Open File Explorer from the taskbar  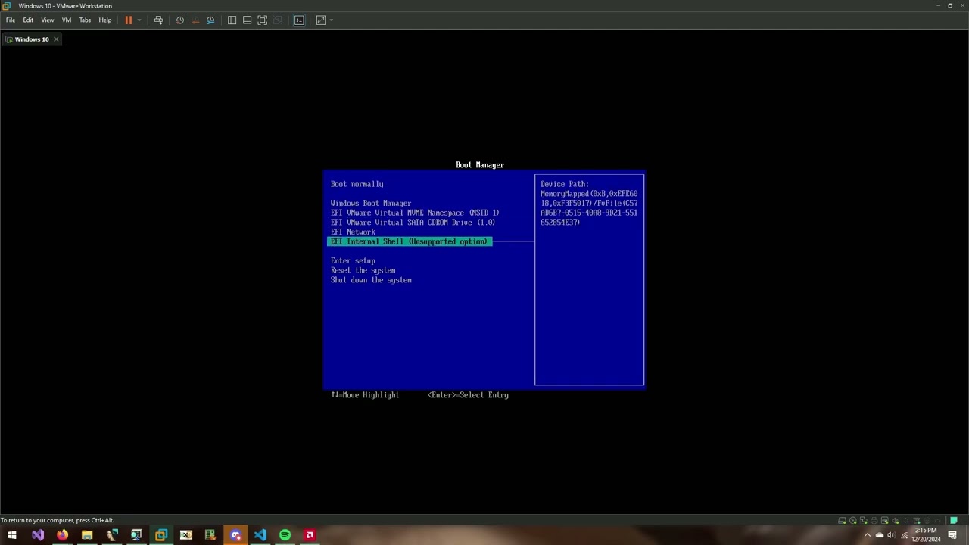point(87,535)
